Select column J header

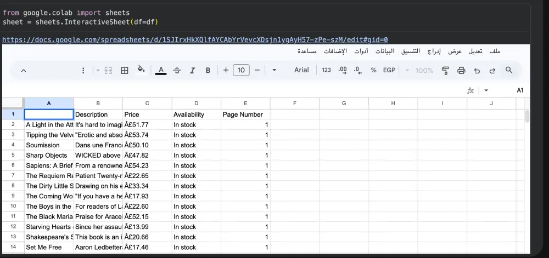point(491,104)
